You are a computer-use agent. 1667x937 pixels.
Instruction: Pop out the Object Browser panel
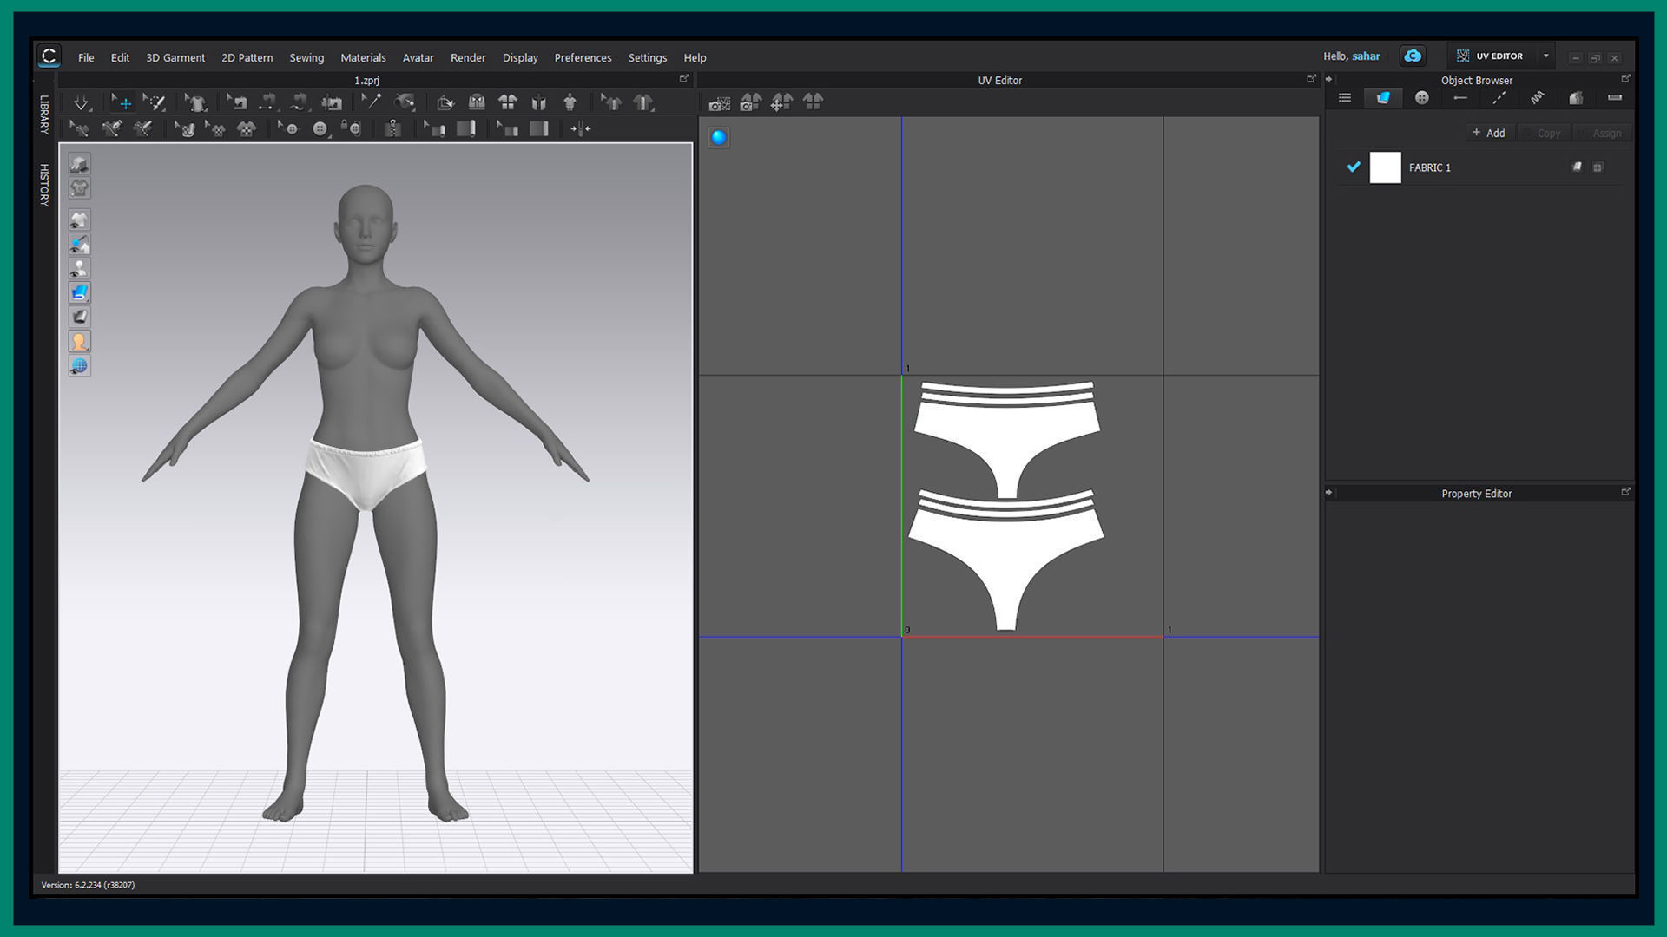pos(1625,79)
